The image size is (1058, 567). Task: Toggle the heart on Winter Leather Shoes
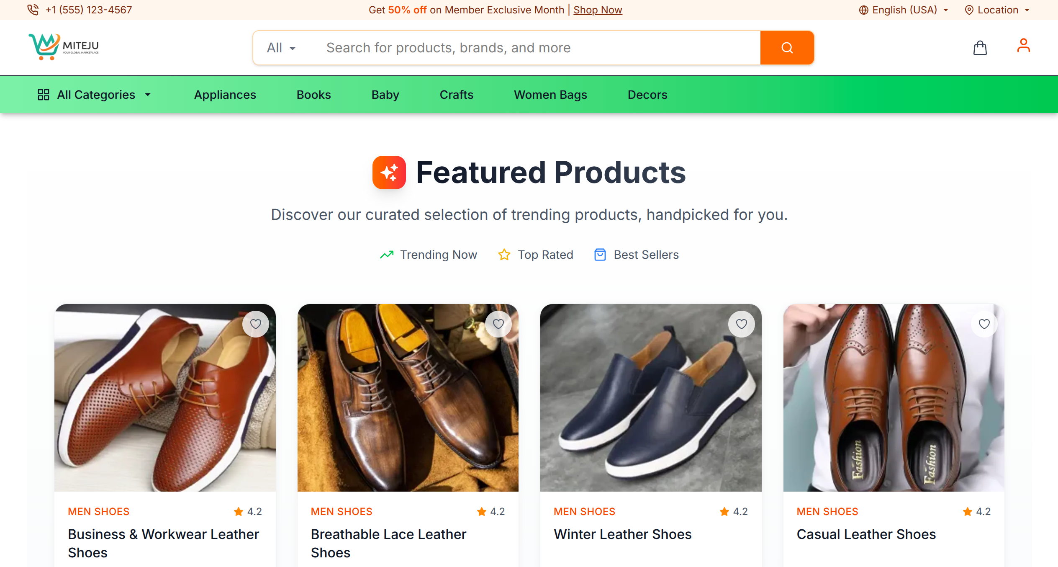[x=741, y=324]
